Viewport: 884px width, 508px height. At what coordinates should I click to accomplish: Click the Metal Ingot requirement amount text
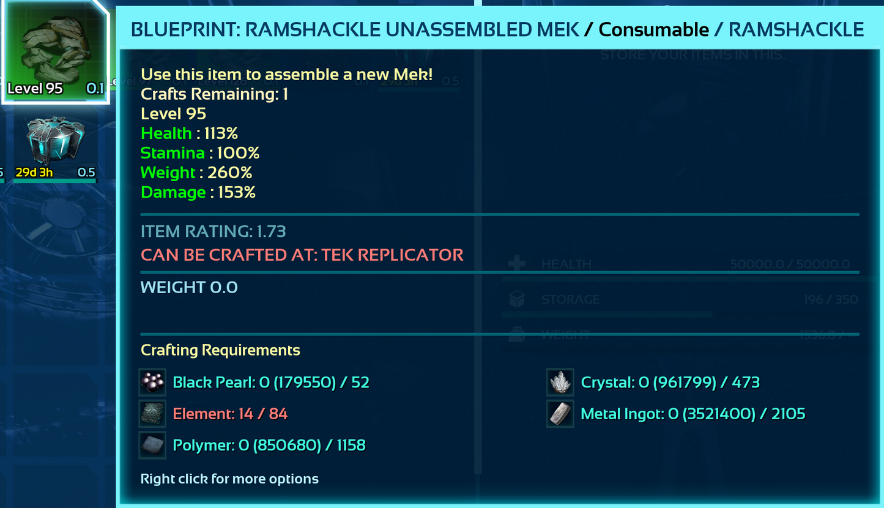point(693,414)
